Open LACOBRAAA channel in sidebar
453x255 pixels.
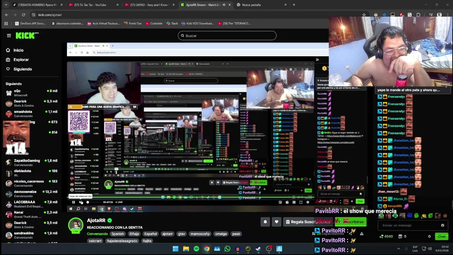(31, 204)
